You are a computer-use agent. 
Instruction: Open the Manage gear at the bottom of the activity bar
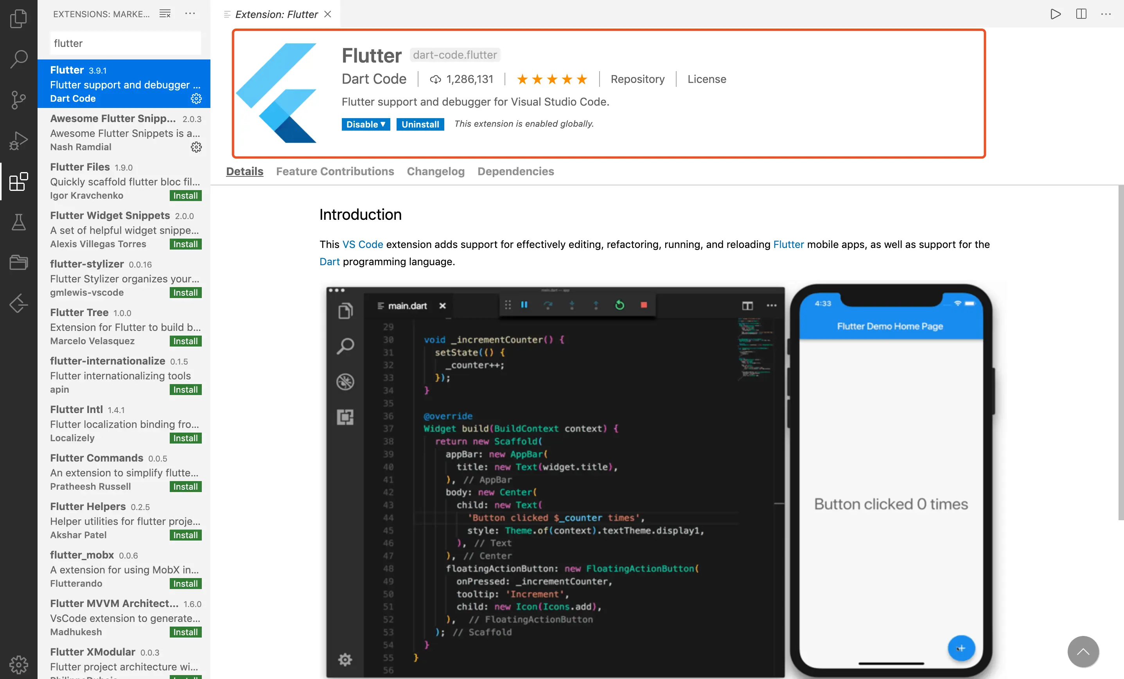click(x=18, y=665)
